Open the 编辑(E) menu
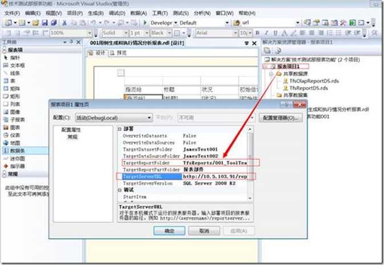The height and width of the screenshot is (265, 384). 33,13
